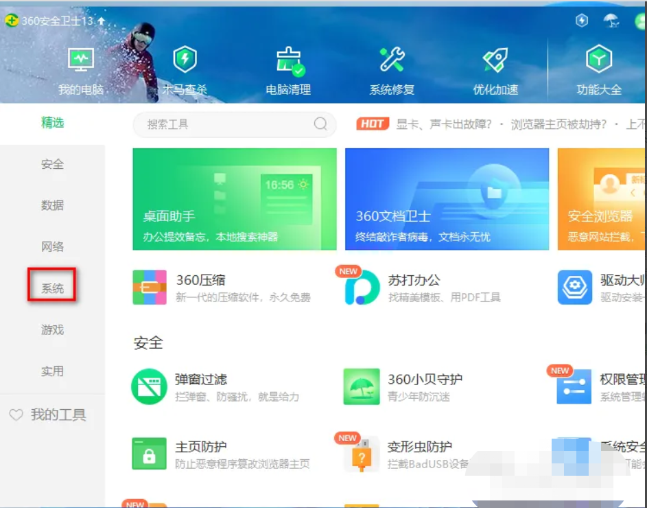The width and height of the screenshot is (647, 508).
Task: Select the 游戏 sidebar tab
Action: pyautogui.click(x=52, y=330)
